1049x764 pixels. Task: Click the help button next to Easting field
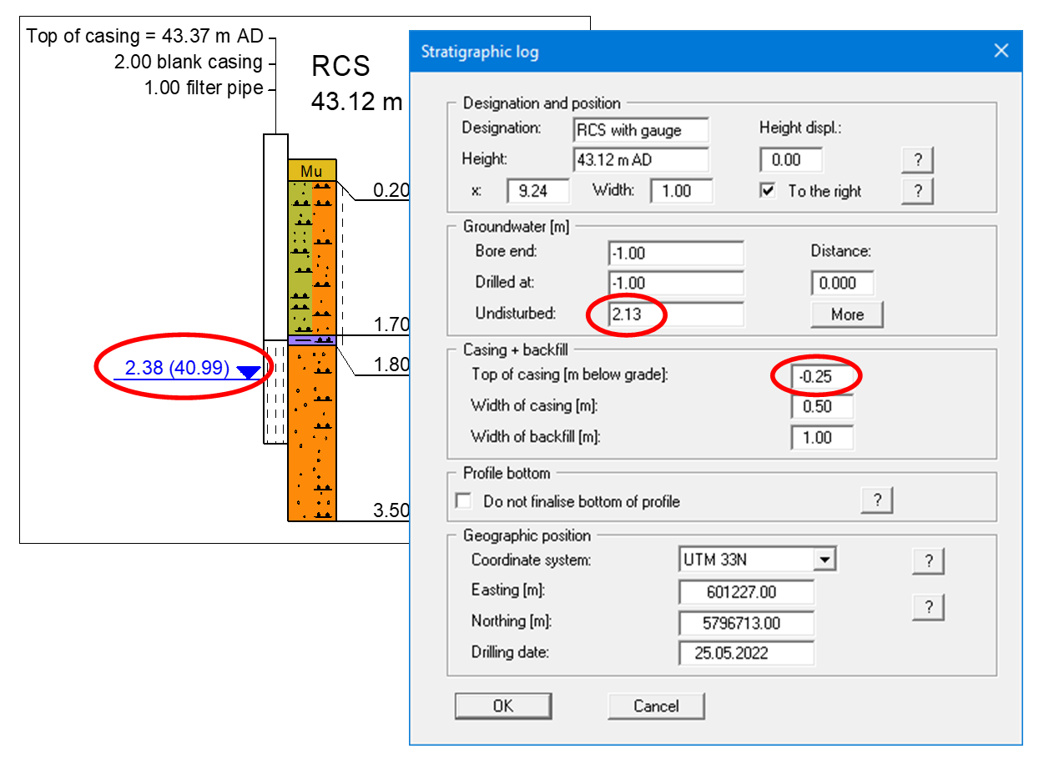(928, 606)
